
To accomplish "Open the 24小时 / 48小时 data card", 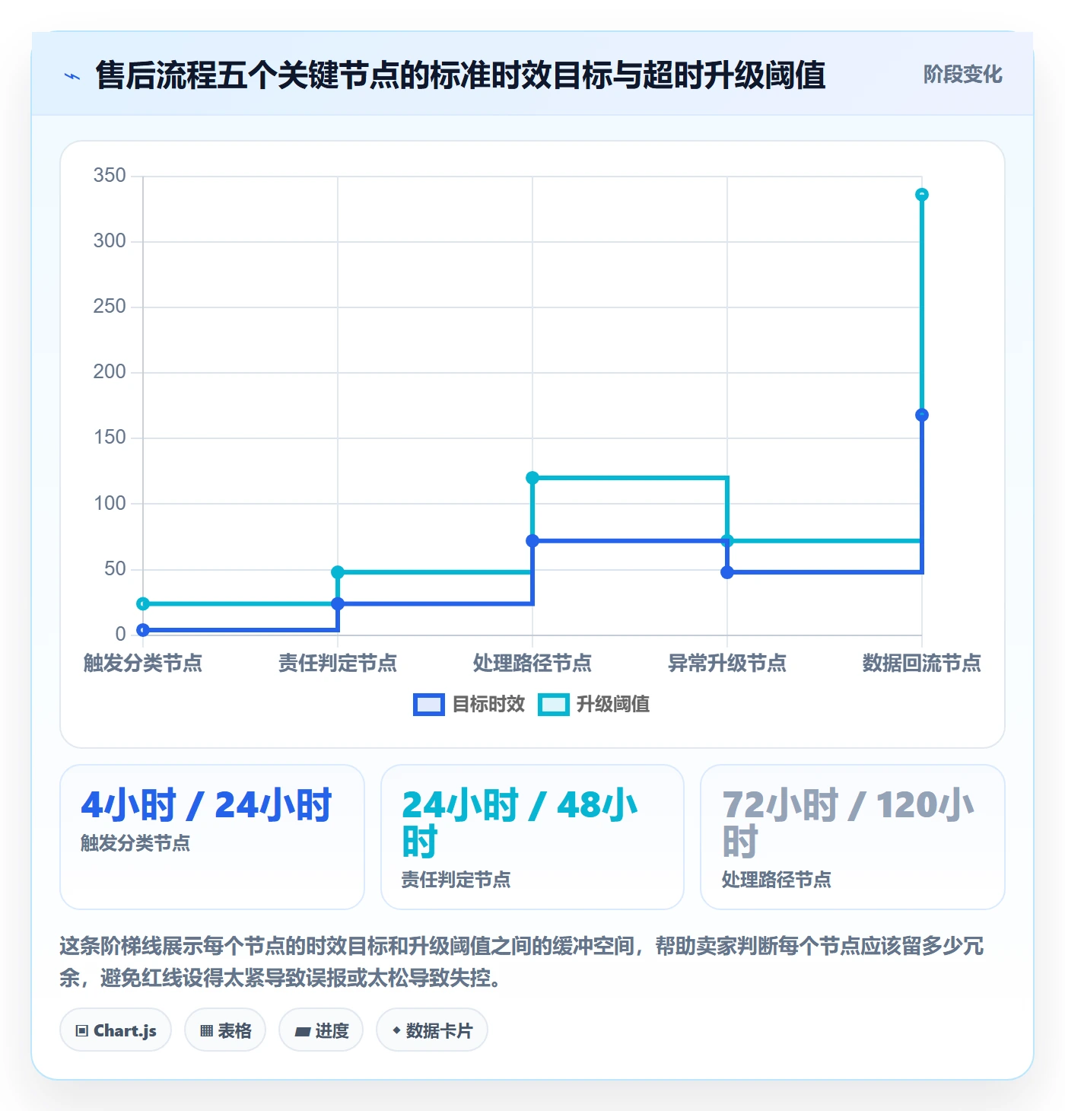I will tap(532, 837).
